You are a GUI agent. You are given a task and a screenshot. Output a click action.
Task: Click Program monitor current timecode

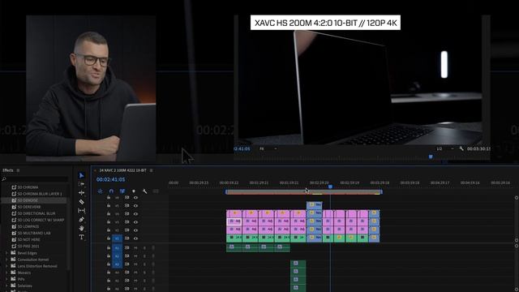[242, 148]
